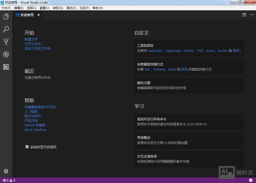Open the 编辑(E) menu
The image size is (256, 183).
tap(19, 8)
